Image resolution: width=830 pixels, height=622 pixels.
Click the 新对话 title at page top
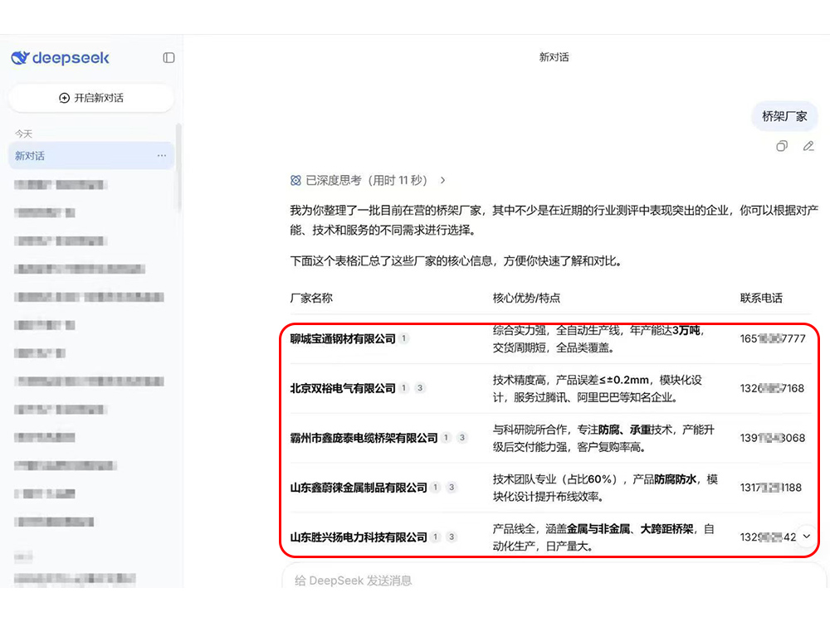pyautogui.click(x=554, y=57)
